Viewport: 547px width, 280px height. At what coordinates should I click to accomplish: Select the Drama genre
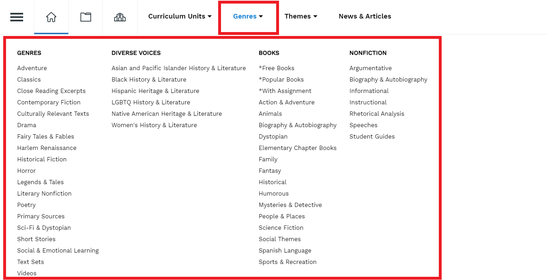tap(27, 125)
